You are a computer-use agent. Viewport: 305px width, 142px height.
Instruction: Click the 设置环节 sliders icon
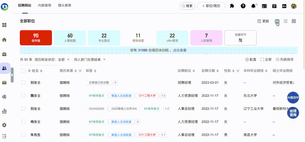[241, 40]
